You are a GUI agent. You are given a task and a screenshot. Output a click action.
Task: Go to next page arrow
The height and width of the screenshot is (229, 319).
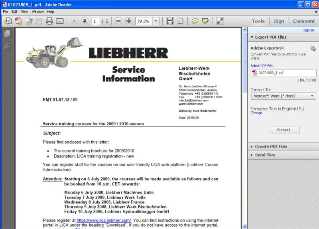[x=85, y=21]
